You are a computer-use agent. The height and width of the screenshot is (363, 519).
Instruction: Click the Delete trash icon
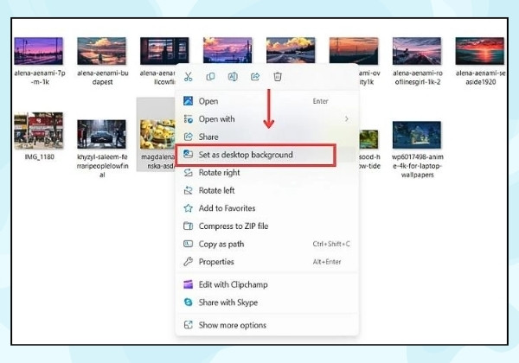pos(278,77)
